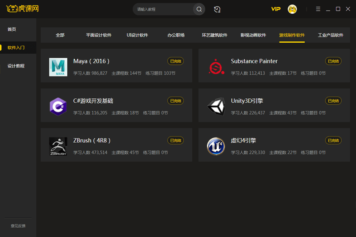This screenshot has height=237, width=356.
Task: Click 已完结 badge on C# card
Action: coord(175,101)
